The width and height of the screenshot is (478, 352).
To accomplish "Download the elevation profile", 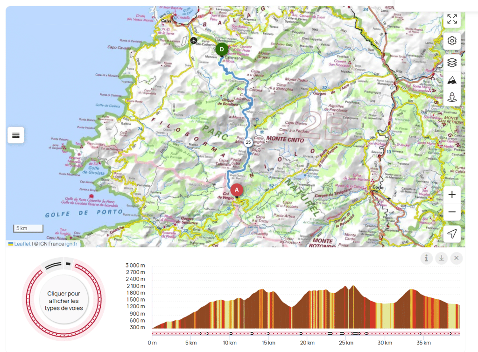I will 442,258.
